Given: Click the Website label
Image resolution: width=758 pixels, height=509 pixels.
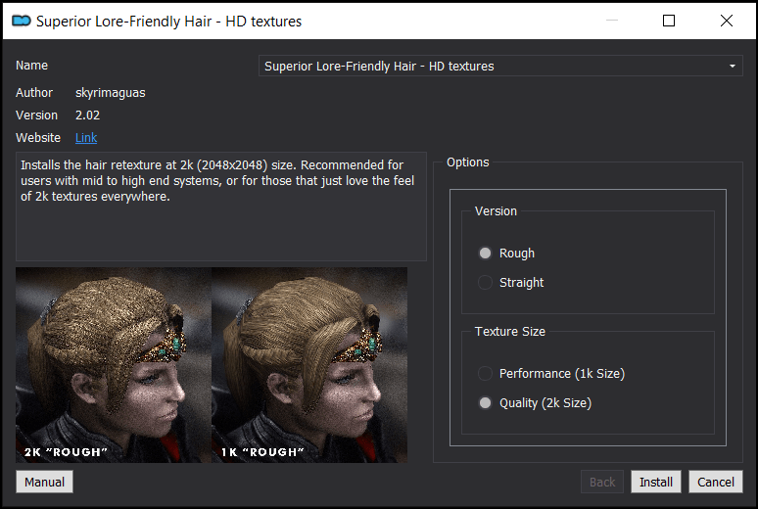Looking at the screenshot, I should [38, 138].
